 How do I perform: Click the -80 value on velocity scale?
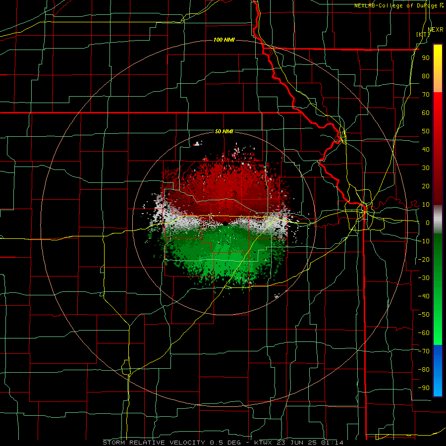[424, 370]
